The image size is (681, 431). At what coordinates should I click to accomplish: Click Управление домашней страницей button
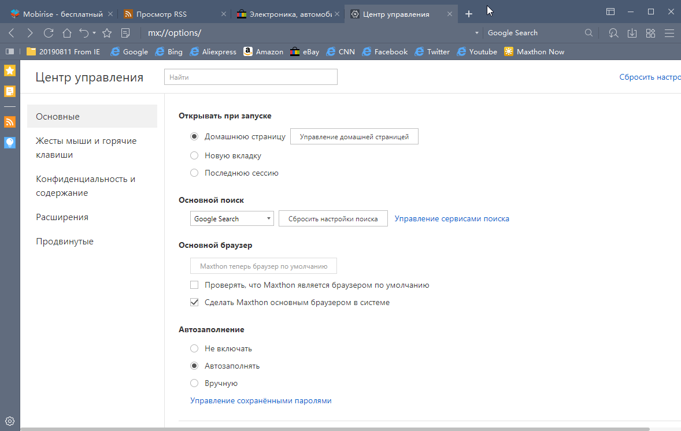(x=354, y=137)
